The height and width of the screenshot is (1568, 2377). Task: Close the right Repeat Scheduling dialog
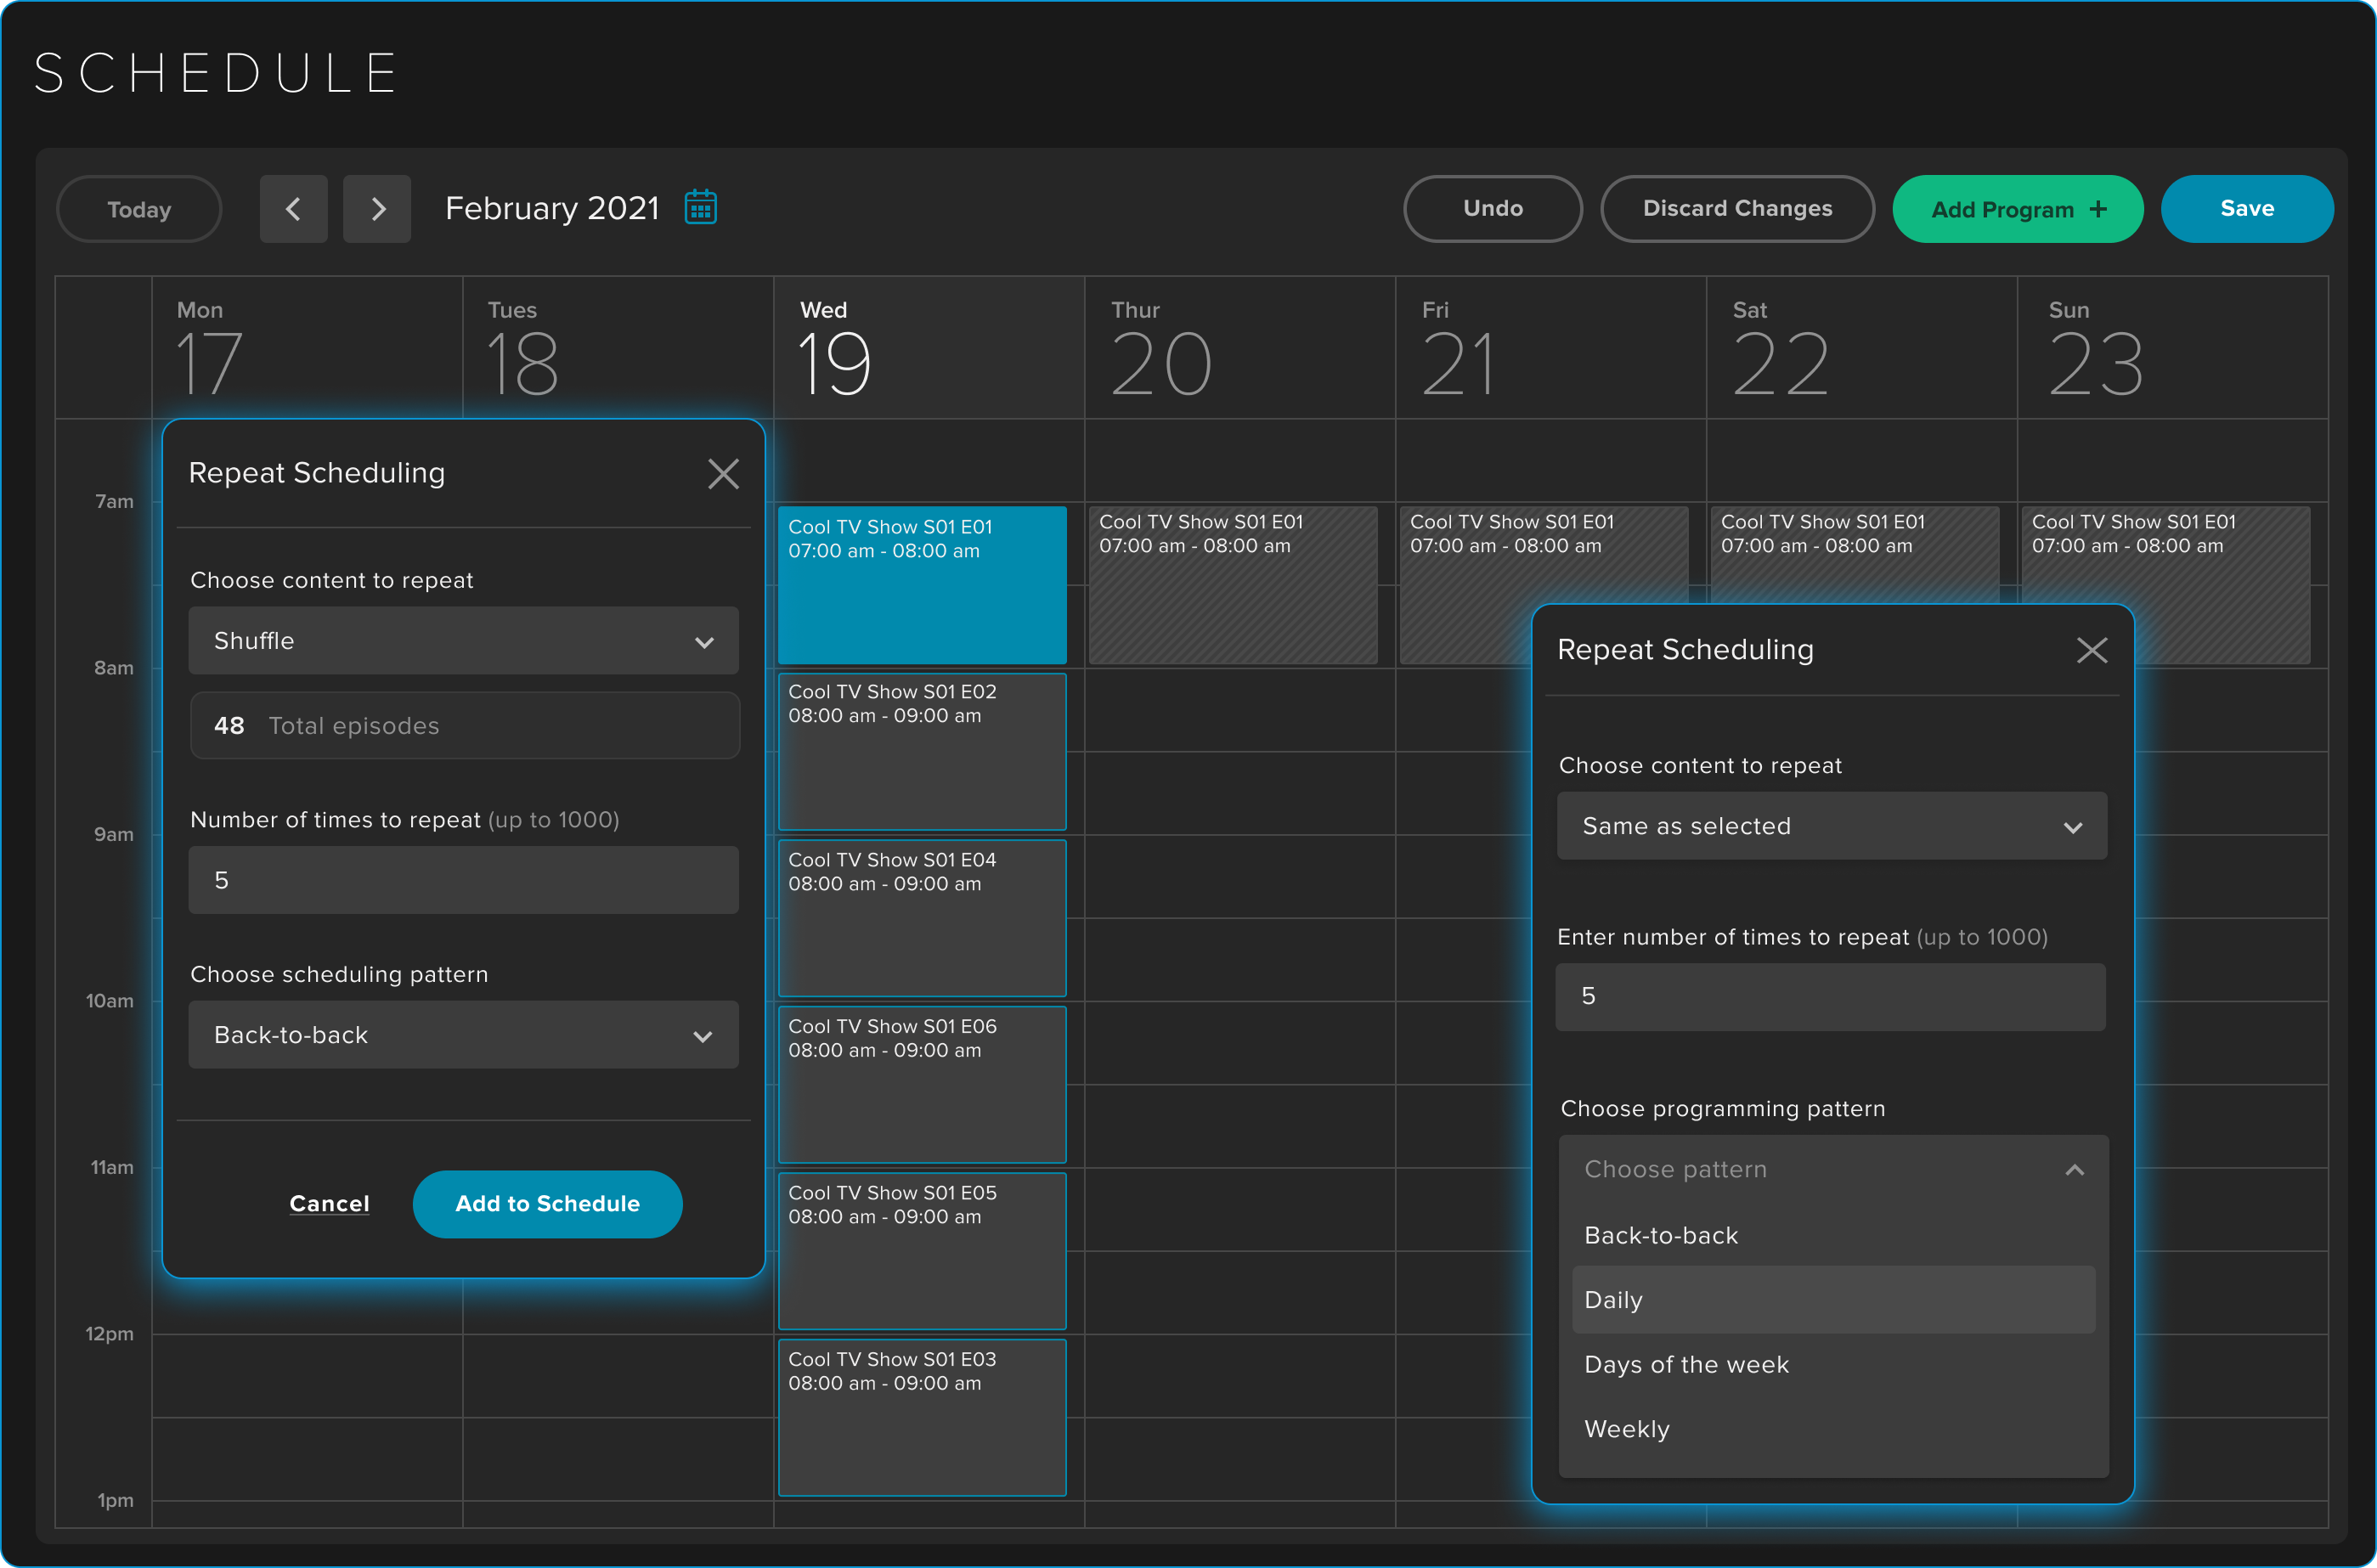pyautogui.click(x=2092, y=650)
